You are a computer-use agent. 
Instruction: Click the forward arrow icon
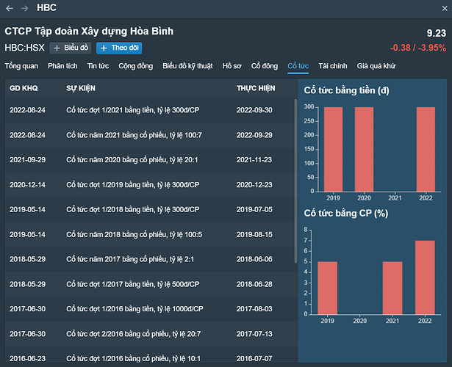[x=24, y=8]
